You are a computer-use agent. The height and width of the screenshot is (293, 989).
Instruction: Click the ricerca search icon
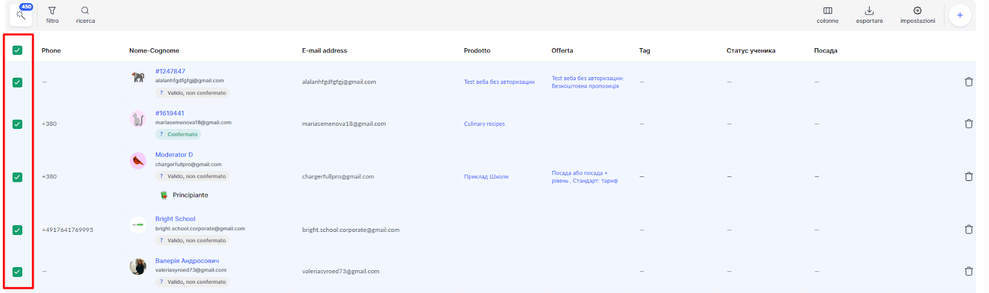tap(85, 11)
